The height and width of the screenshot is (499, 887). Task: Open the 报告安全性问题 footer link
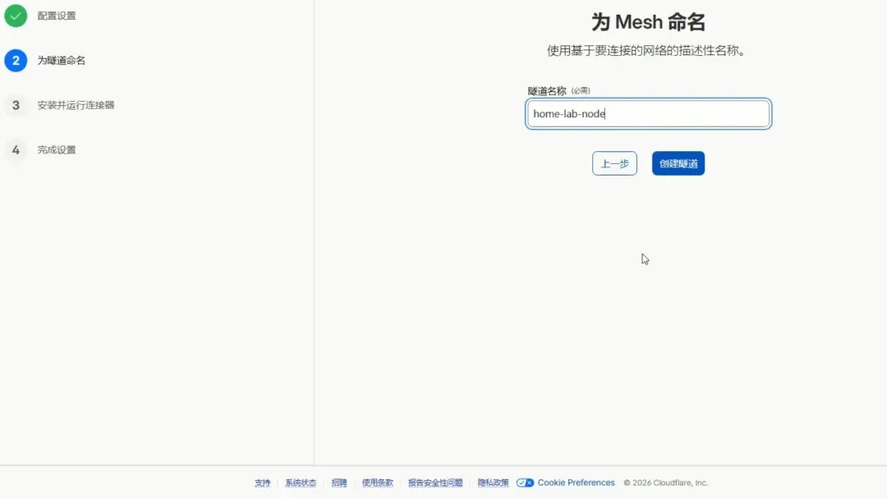[x=435, y=483]
